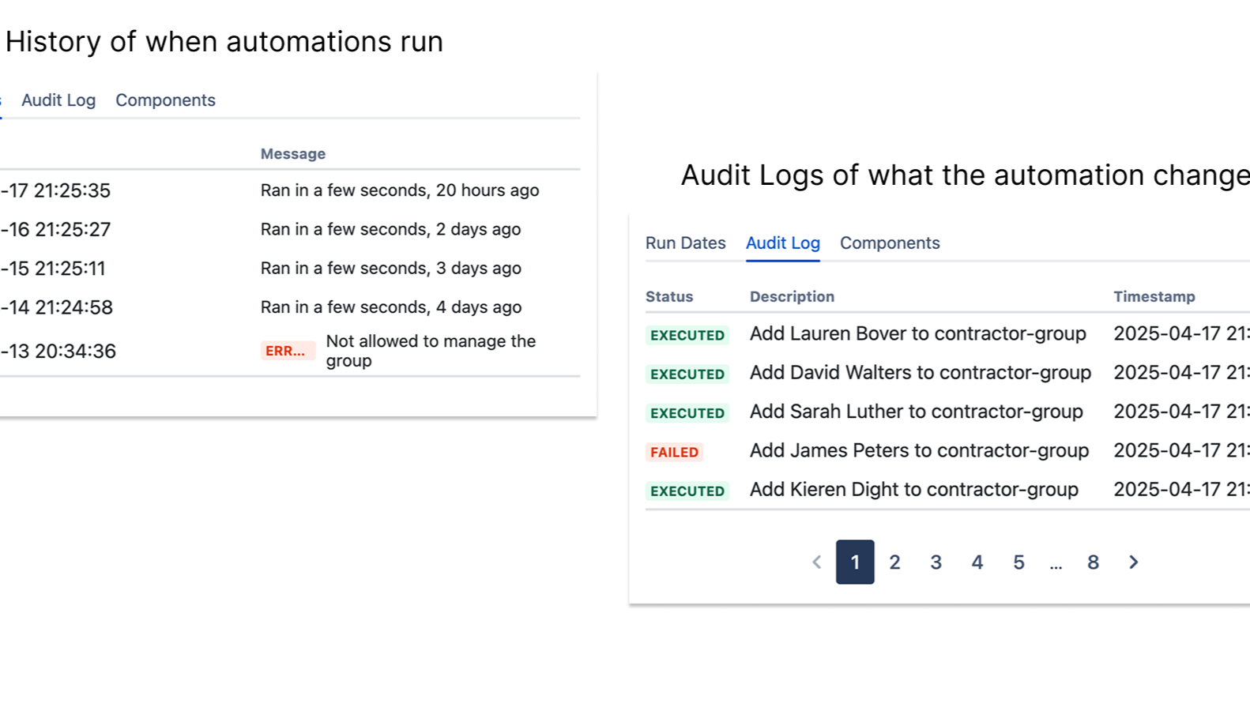Jump to page 3 of audit log
This screenshot has width=1250, height=711.
pos(936,562)
